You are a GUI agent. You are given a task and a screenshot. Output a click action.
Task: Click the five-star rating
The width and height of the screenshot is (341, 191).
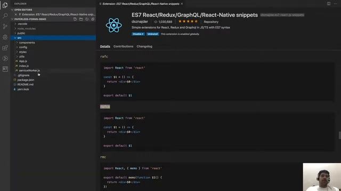click(188, 21)
